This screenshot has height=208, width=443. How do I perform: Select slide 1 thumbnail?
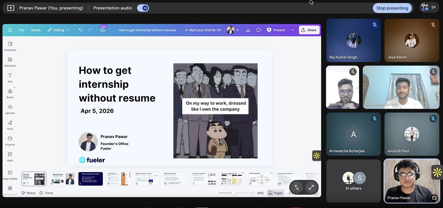pyautogui.click(x=34, y=179)
